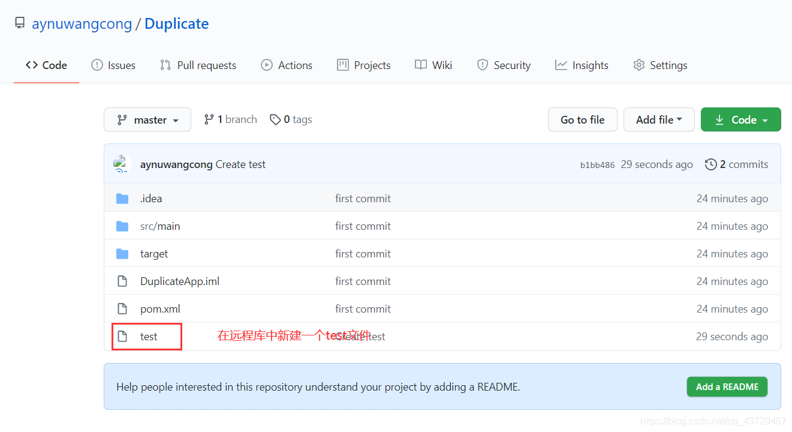The width and height of the screenshot is (792, 432).
Task: Open the green Code download dropdown
Action: pyautogui.click(x=741, y=119)
